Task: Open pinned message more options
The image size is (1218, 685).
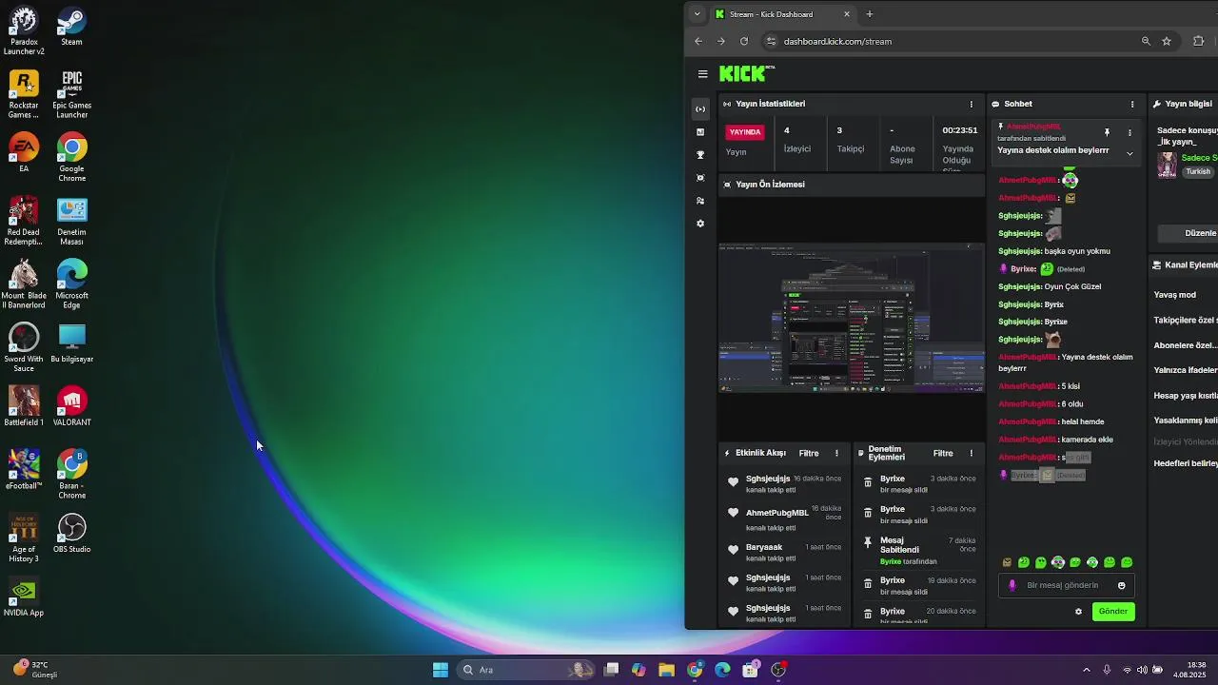Action: pyautogui.click(x=1130, y=132)
